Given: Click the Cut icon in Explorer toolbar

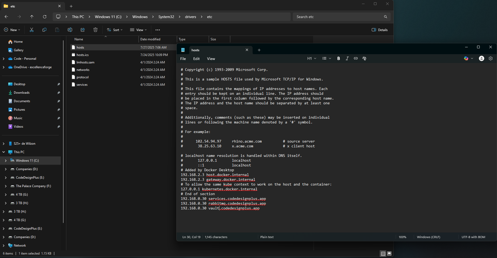Looking at the screenshot, I should 32,30.
